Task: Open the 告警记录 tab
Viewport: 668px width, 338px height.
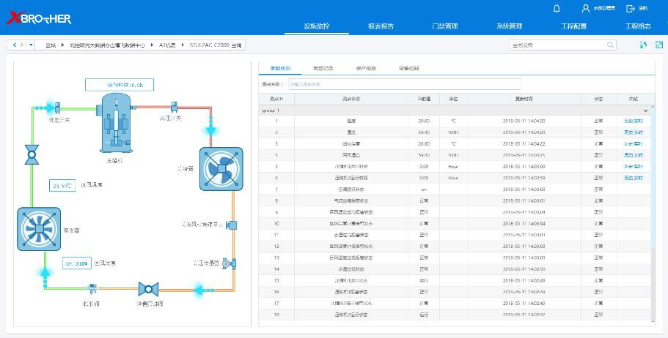Action: coord(323,68)
